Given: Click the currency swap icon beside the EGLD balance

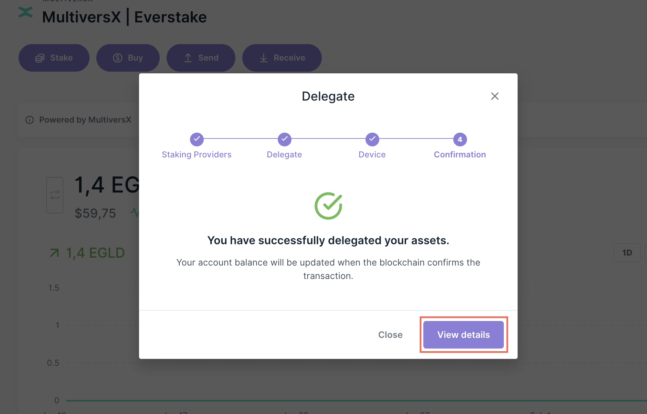Looking at the screenshot, I should 54,195.
